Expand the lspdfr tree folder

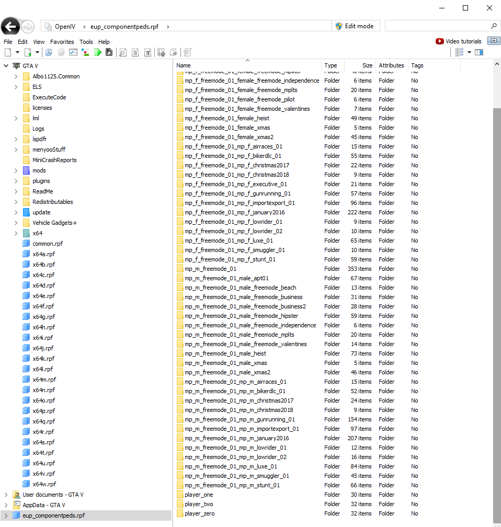pos(16,139)
